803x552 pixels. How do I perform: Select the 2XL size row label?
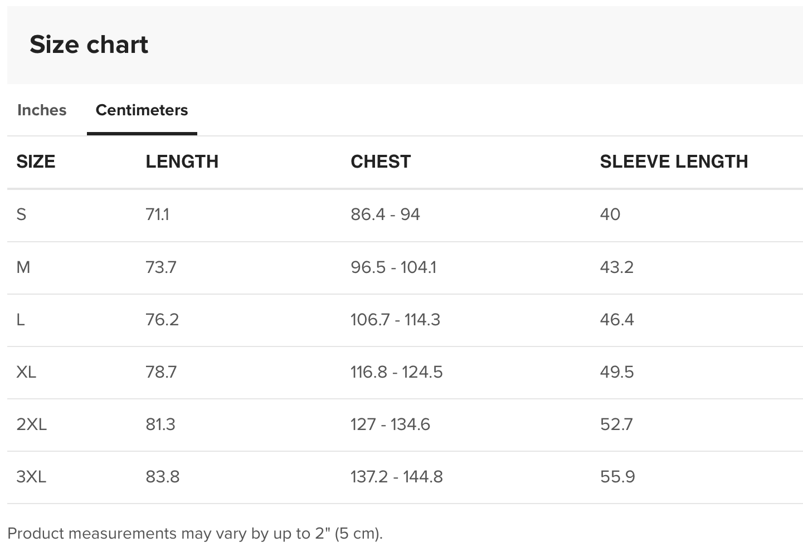[32, 424]
